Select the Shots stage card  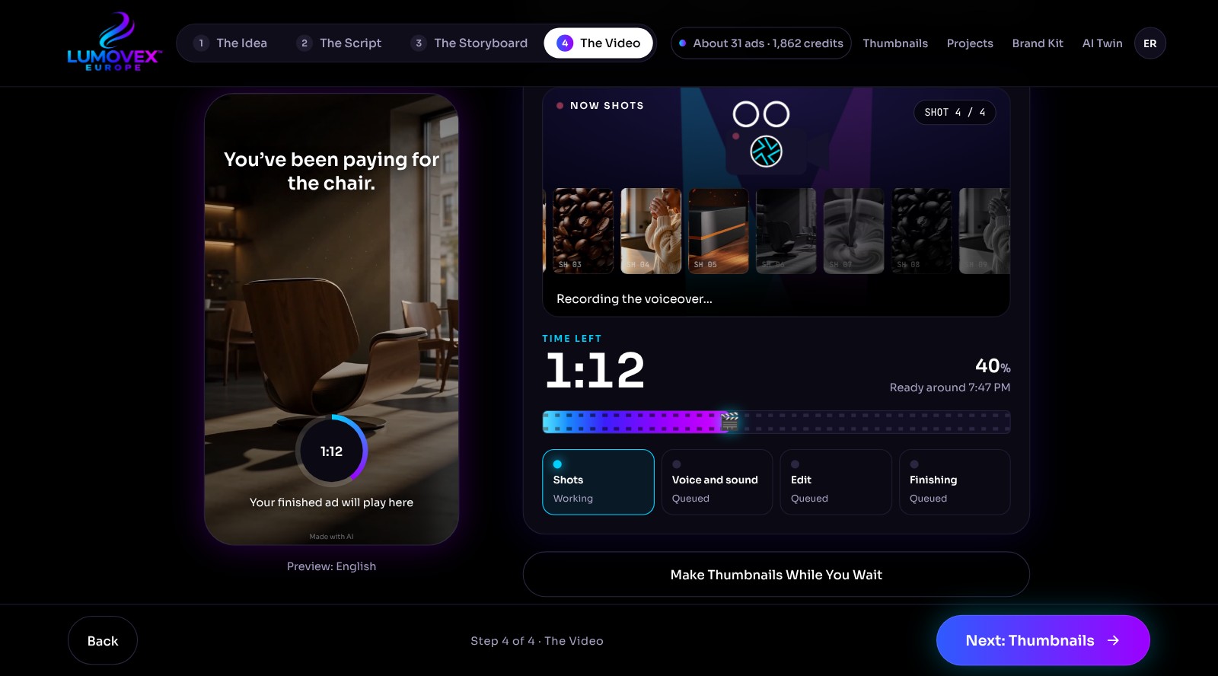pyautogui.click(x=598, y=482)
